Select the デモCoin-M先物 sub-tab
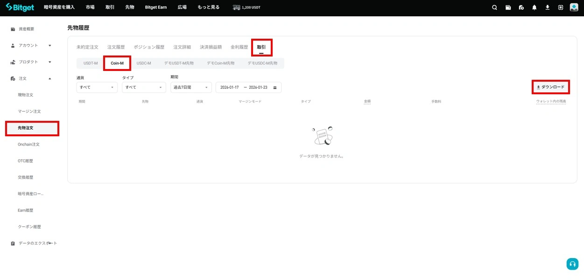Viewport: 584px width, 280px height. pos(221,63)
